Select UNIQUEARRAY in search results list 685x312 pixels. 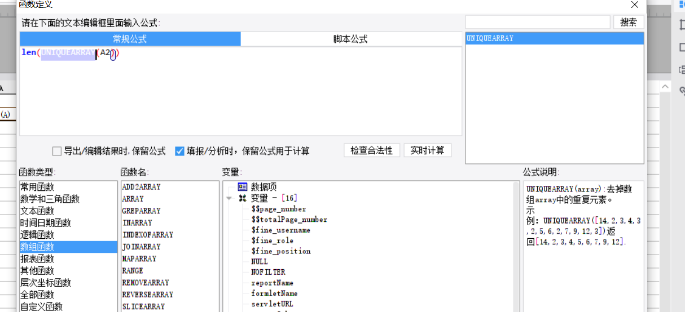tap(554, 38)
